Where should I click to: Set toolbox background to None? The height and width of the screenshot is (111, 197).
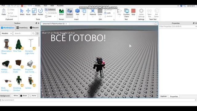point(33,96)
